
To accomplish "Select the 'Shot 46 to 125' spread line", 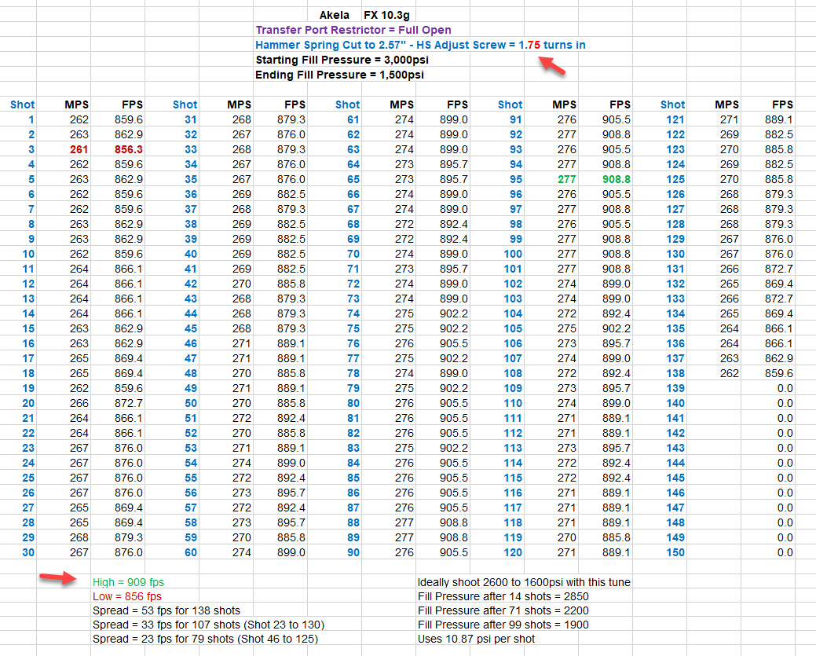I will pyautogui.click(x=205, y=638).
